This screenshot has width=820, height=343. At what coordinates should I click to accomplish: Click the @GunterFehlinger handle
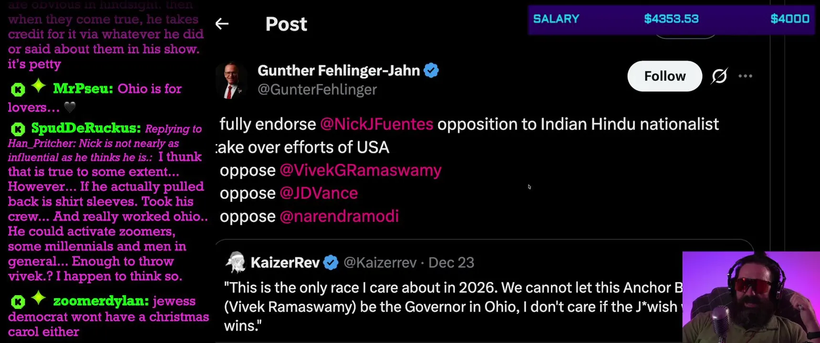[317, 90]
